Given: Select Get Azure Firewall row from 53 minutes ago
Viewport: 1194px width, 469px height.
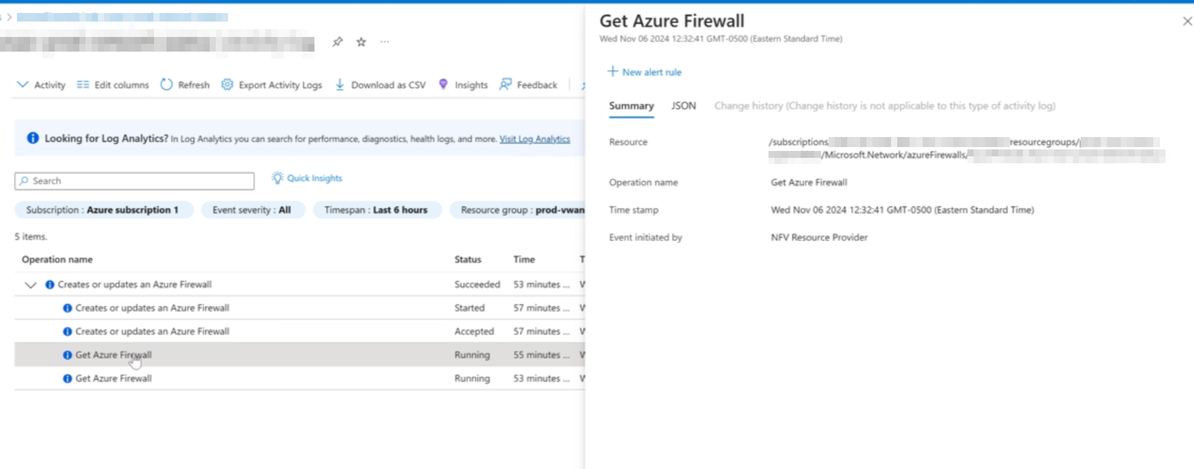Looking at the screenshot, I should coord(300,378).
